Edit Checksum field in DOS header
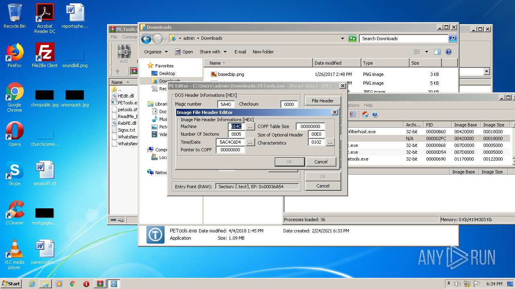 (289, 104)
